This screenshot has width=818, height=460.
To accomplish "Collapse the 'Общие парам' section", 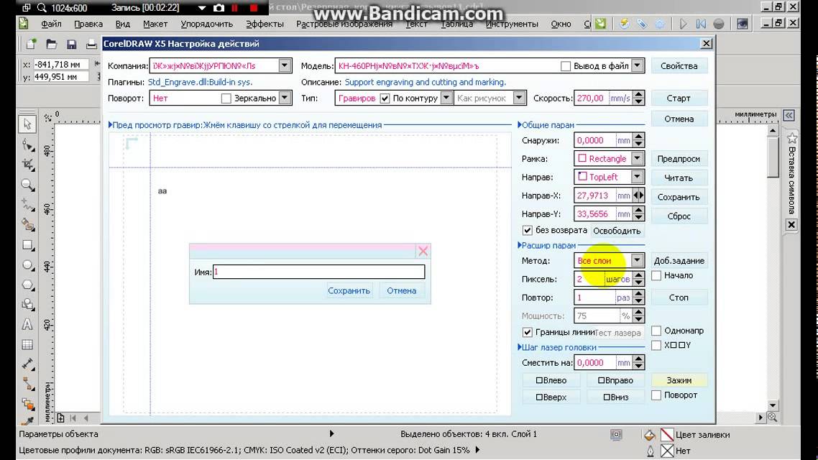I will click(520, 124).
